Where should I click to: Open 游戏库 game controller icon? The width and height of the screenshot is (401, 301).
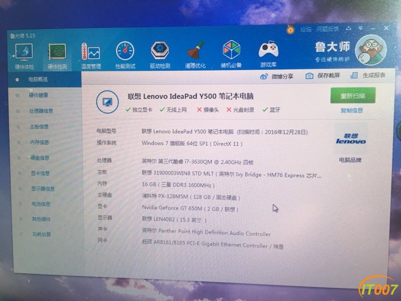(x=268, y=54)
